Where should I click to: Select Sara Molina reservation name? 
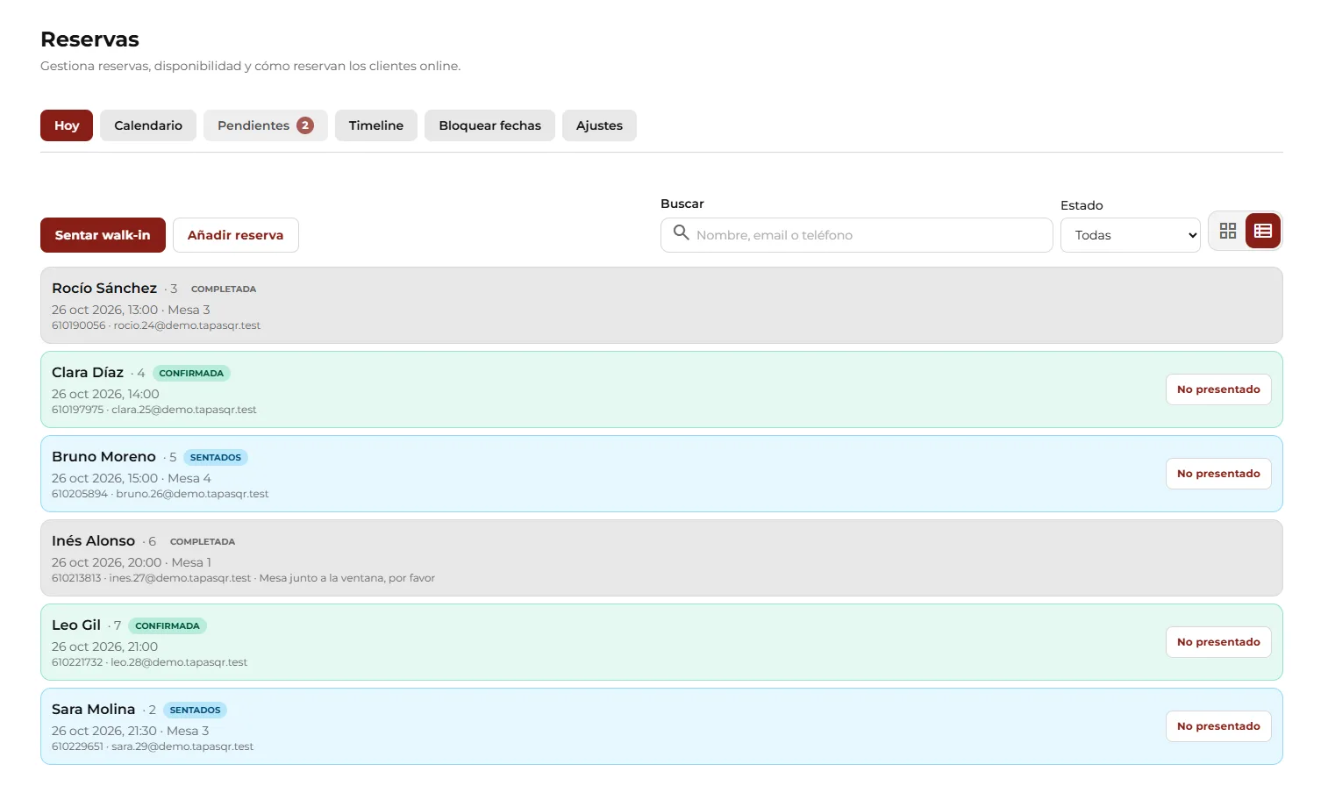click(x=93, y=709)
